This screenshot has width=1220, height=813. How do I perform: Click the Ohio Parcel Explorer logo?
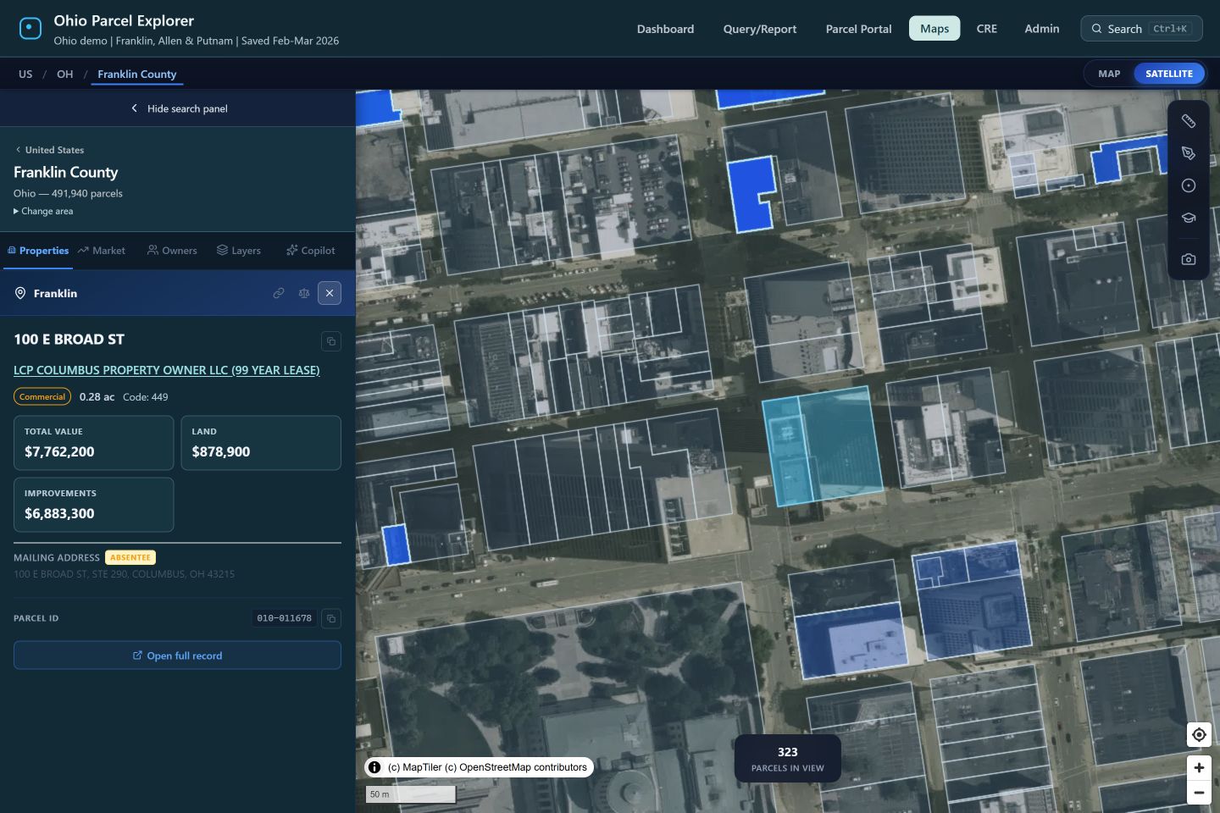coord(30,29)
